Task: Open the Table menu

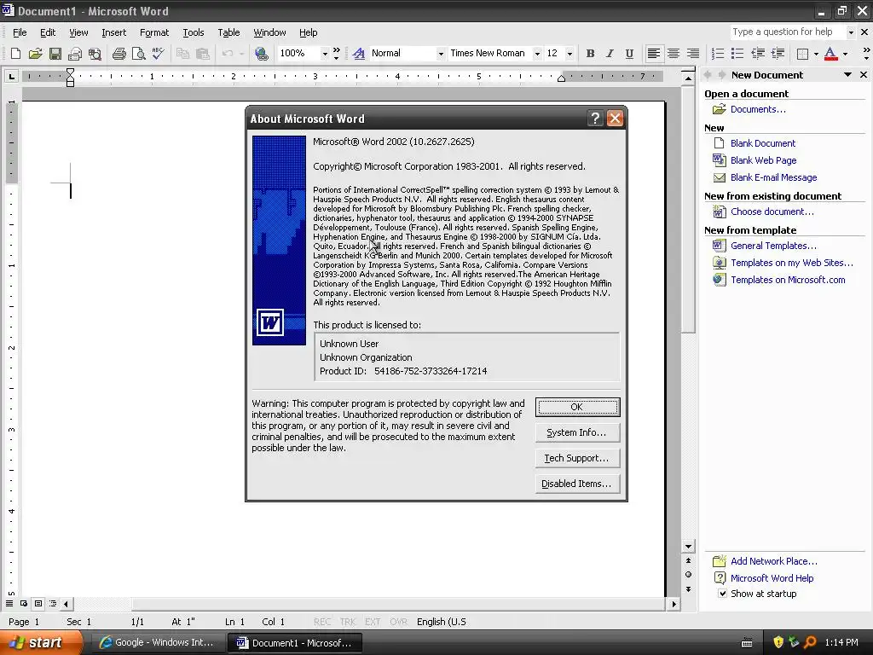Action: tap(228, 32)
